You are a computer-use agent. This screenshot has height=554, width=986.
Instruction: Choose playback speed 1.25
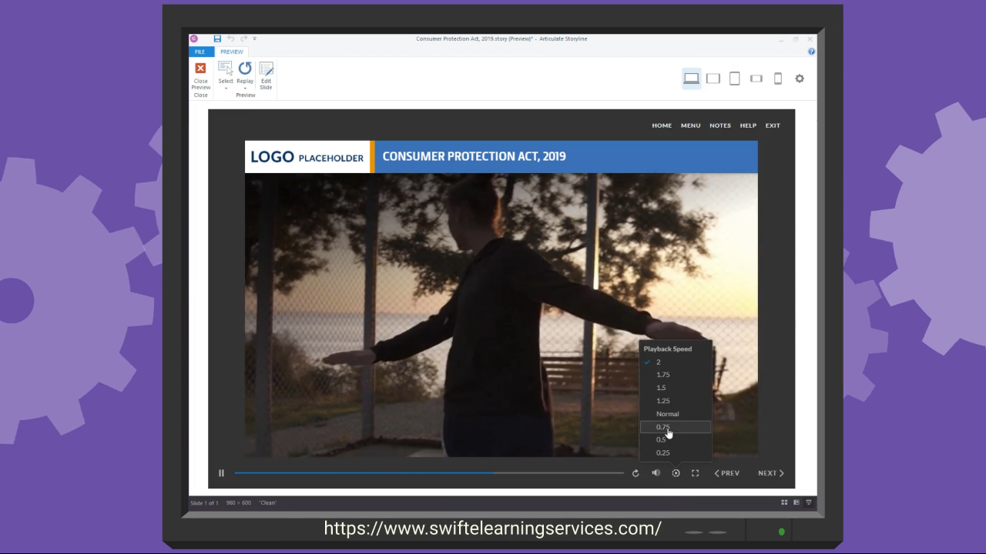coord(676,401)
